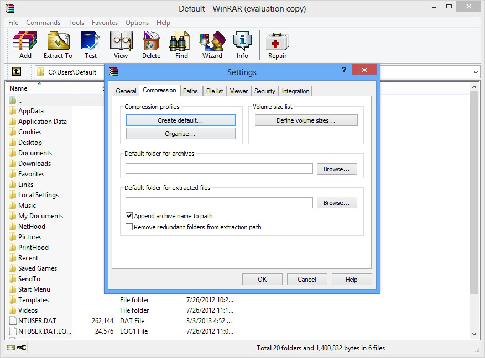Click the Help button in Settings dialog
Viewport: 485px width, 358px height.
pos(352,279)
